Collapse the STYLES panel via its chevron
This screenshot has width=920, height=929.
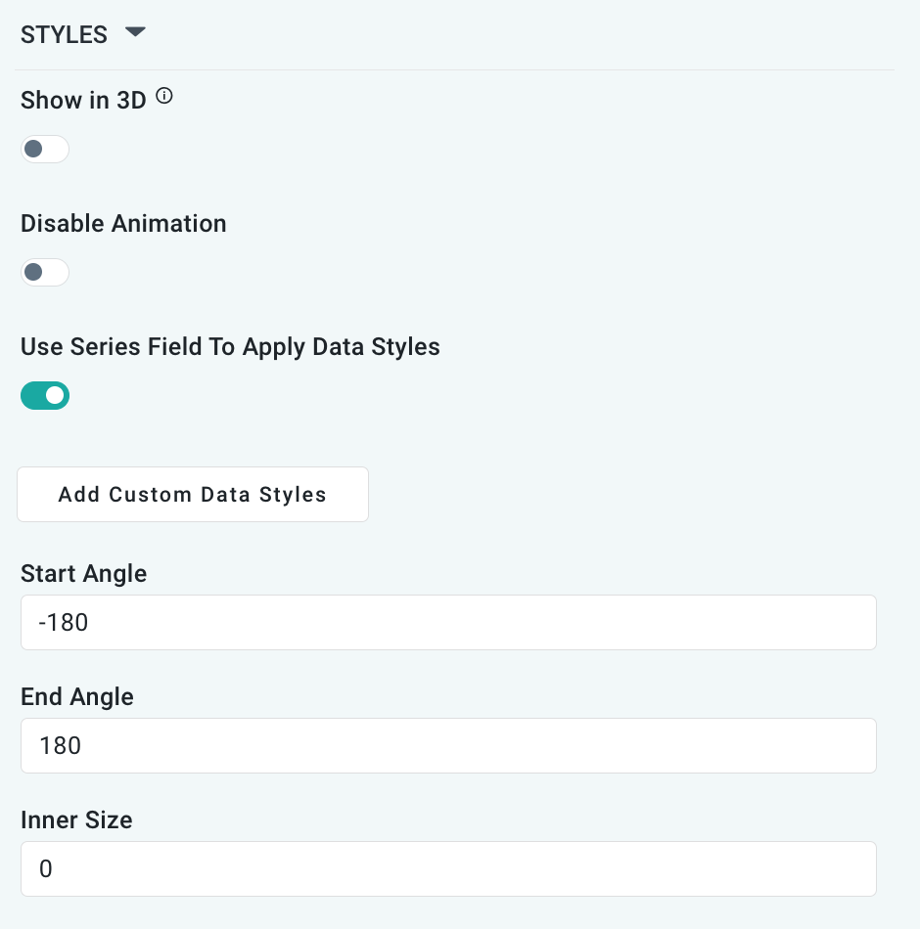[136, 32]
